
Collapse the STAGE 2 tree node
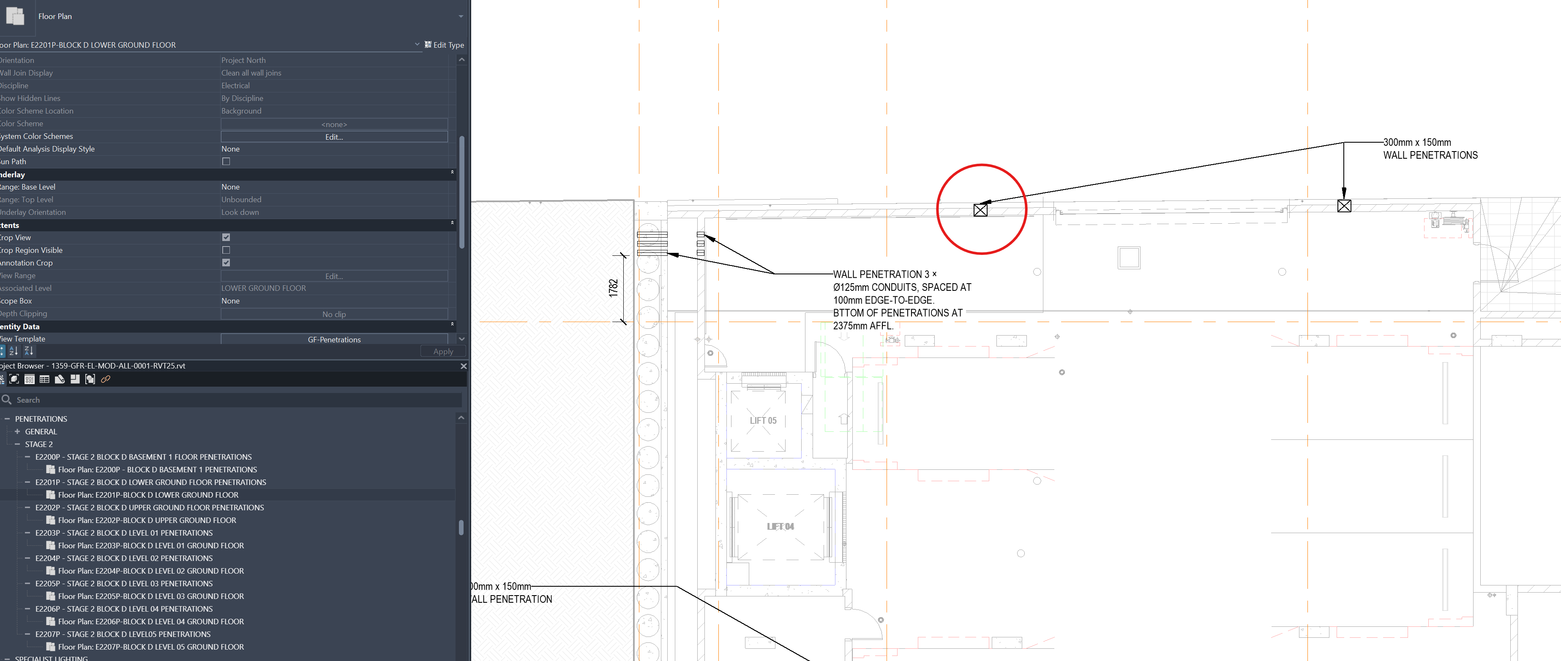click(18, 444)
